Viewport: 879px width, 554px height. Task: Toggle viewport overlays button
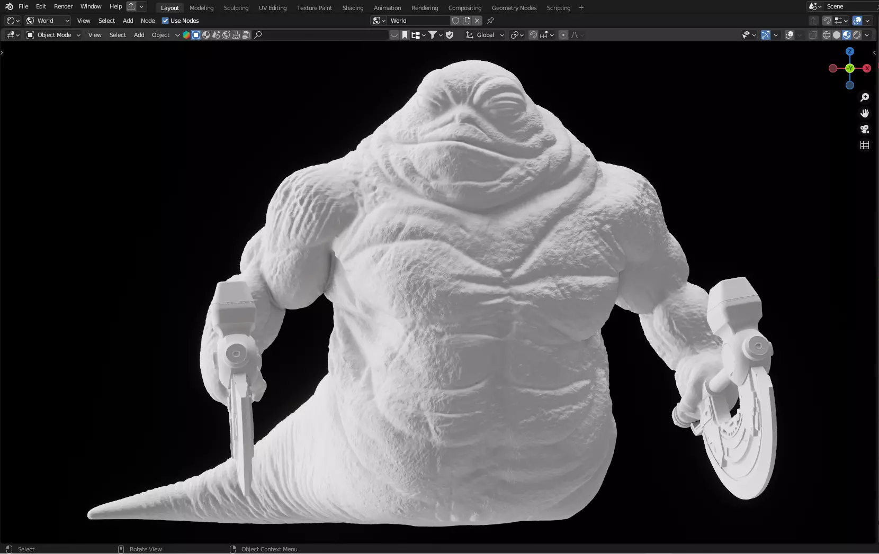790,35
